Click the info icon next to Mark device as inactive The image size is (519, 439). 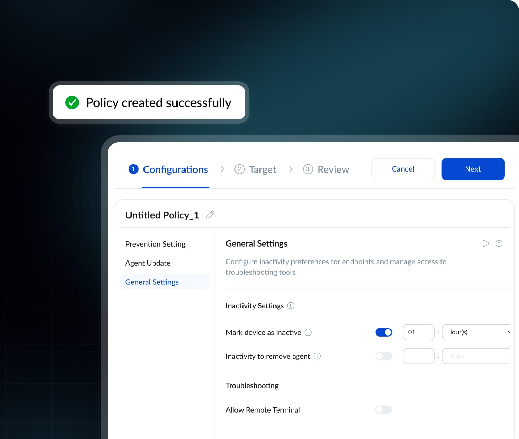click(x=308, y=332)
